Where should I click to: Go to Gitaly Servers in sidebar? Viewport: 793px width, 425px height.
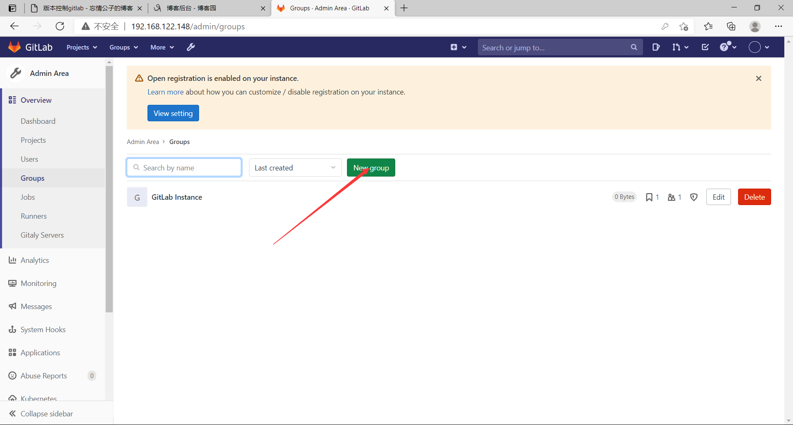pos(42,235)
